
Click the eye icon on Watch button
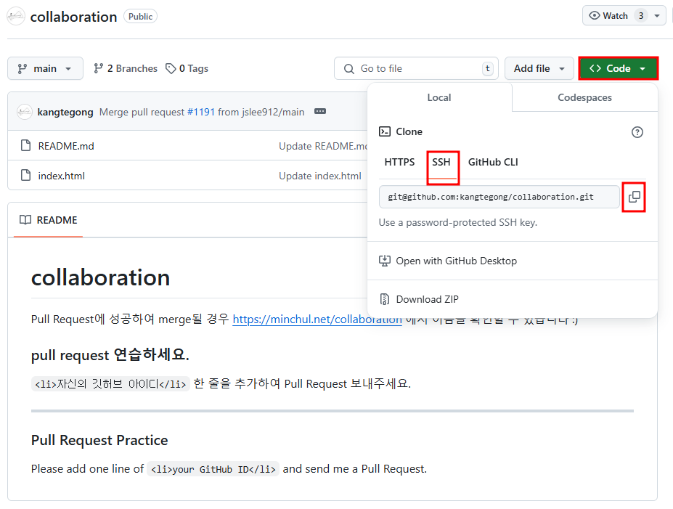coord(594,15)
